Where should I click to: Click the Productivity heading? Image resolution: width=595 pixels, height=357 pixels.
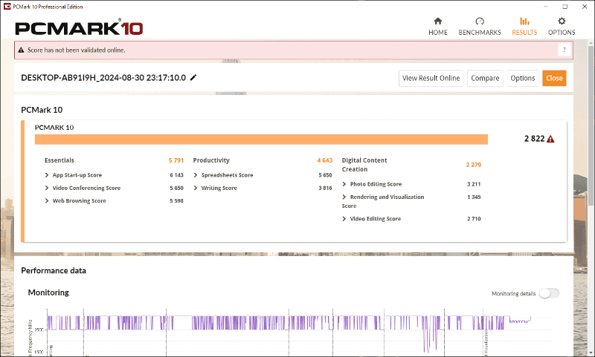(211, 160)
